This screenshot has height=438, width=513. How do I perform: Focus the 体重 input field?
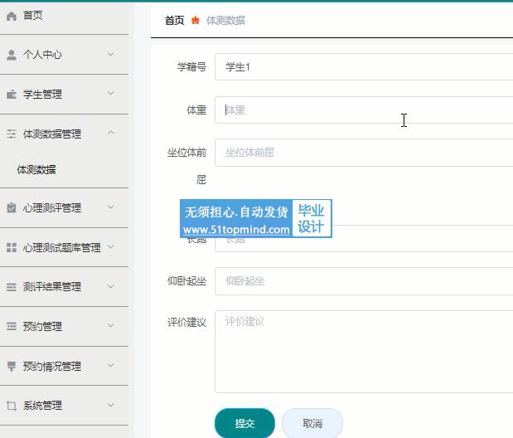(x=365, y=109)
